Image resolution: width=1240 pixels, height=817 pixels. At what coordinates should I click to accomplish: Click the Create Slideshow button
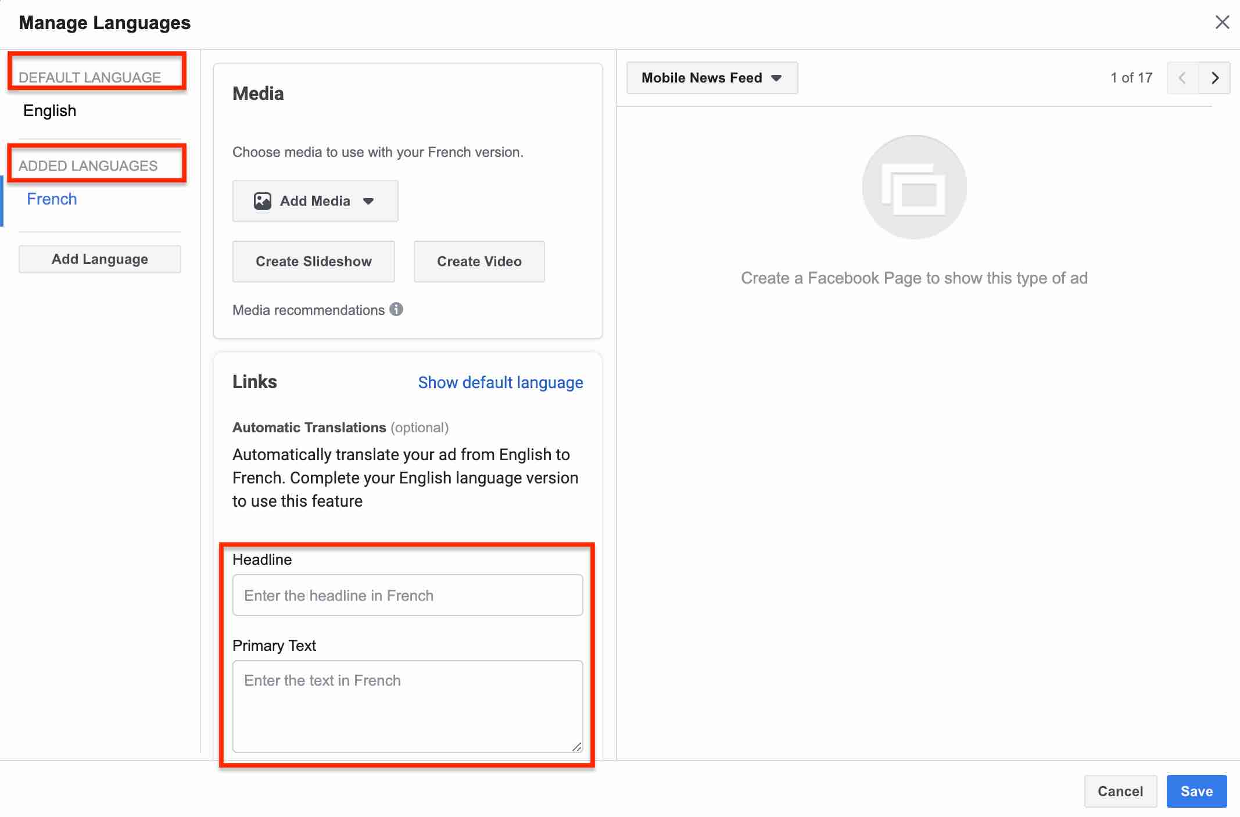point(313,261)
